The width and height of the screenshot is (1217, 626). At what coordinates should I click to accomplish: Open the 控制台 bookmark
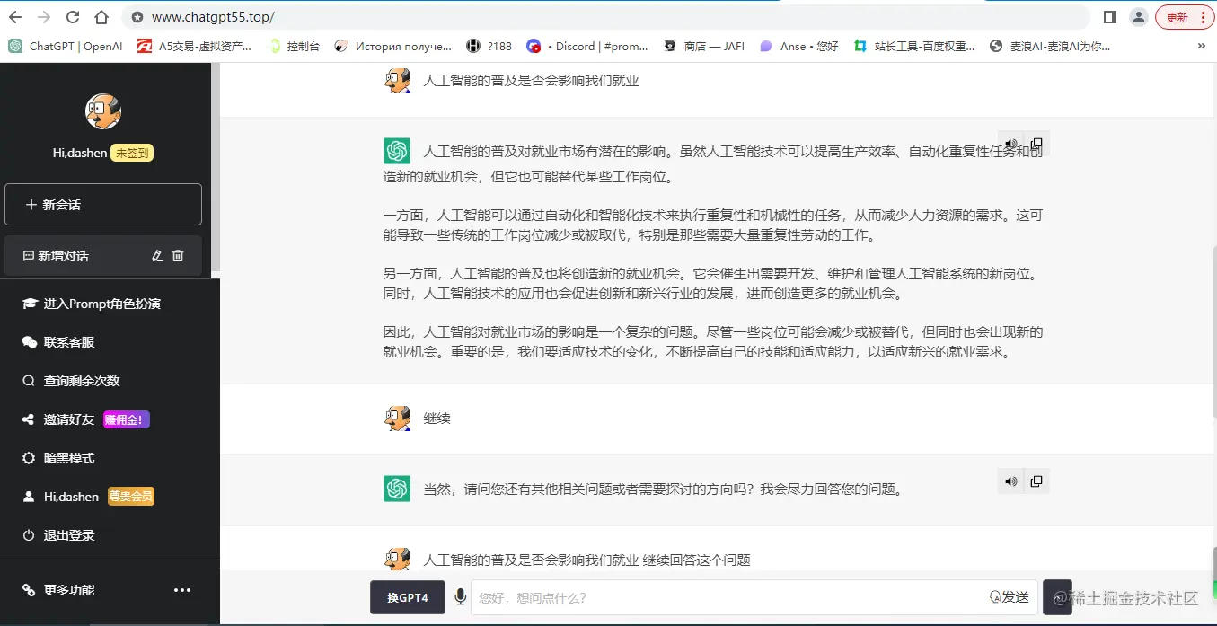pyautogui.click(x=295, y=46)
